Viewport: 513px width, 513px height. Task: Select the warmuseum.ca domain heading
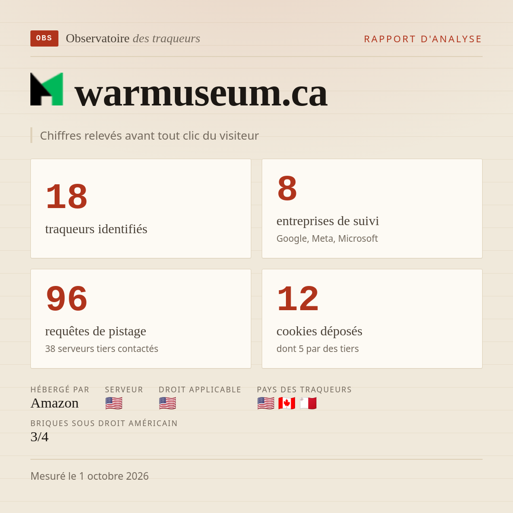coord(201,94)
